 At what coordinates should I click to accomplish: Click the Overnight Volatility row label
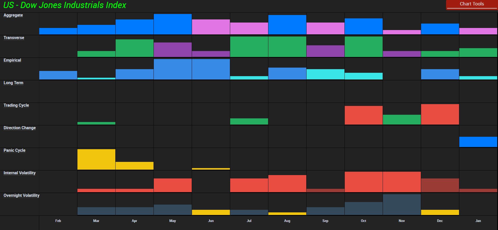tap(22, 196)
